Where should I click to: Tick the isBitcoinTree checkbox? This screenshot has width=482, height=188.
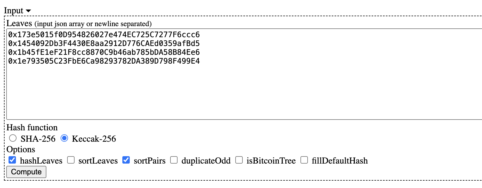click(x=239, y=160)
